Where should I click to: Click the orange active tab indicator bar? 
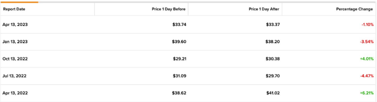coord(19,2)
